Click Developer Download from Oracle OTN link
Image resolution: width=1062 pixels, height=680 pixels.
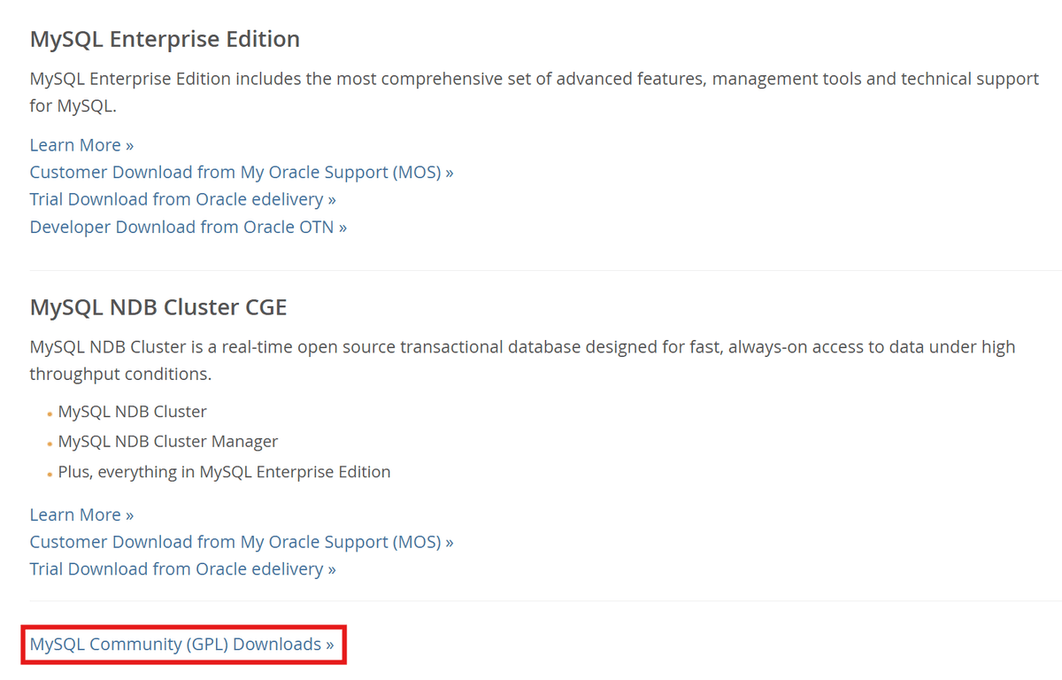pyautogui.click(x=188, y=228)
